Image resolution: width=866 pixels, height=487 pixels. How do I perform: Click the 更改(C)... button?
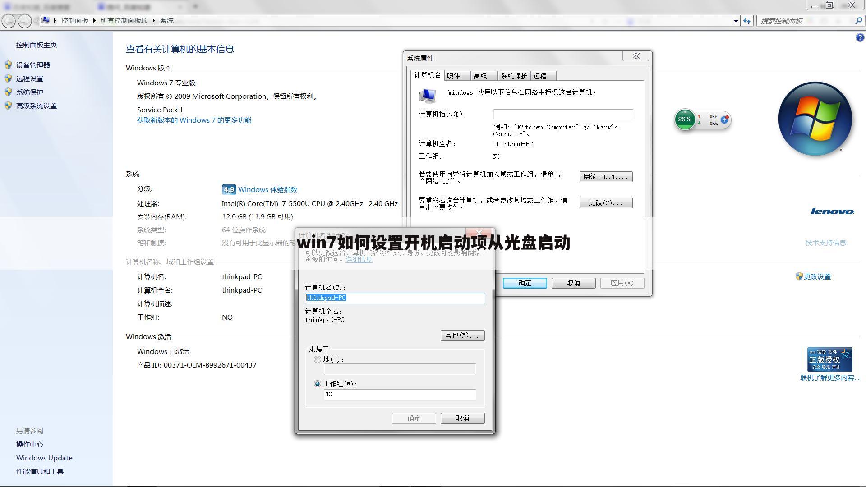pos(606,203)
